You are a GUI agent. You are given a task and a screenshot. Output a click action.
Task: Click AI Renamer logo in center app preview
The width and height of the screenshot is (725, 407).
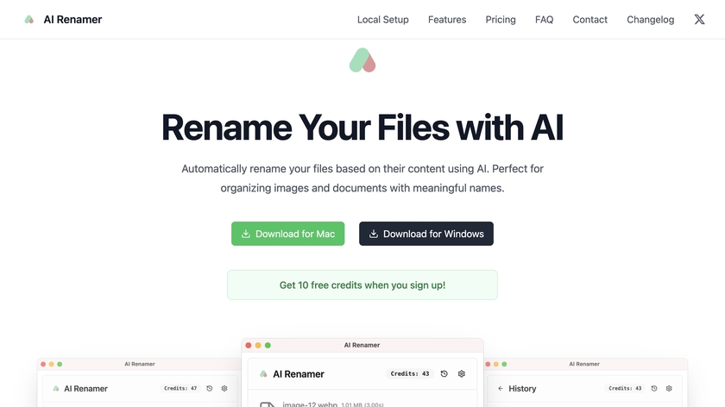point(263,373)
